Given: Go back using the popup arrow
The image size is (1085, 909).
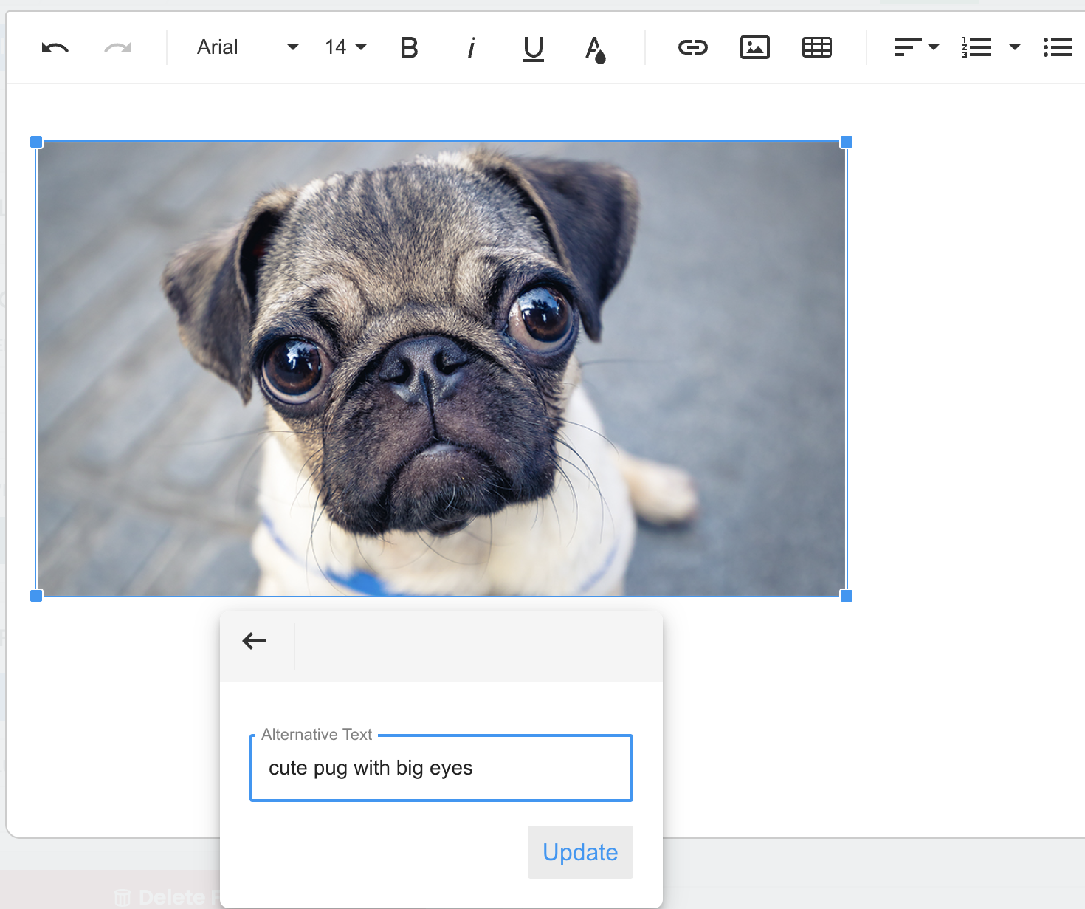Looking at the screenshot, I should tap(254, 641).
